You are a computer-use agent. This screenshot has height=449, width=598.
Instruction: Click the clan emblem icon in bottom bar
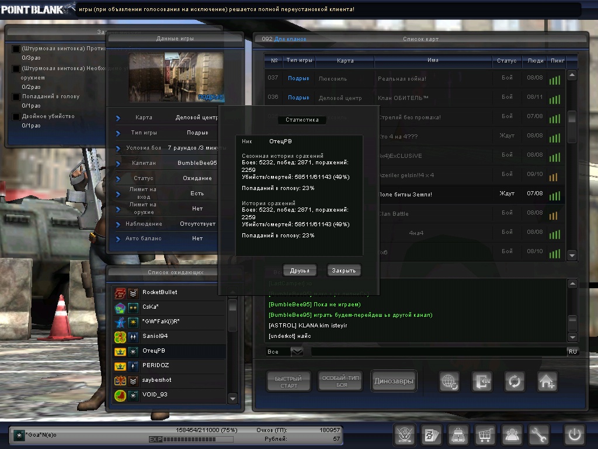(x=404, y=435)
